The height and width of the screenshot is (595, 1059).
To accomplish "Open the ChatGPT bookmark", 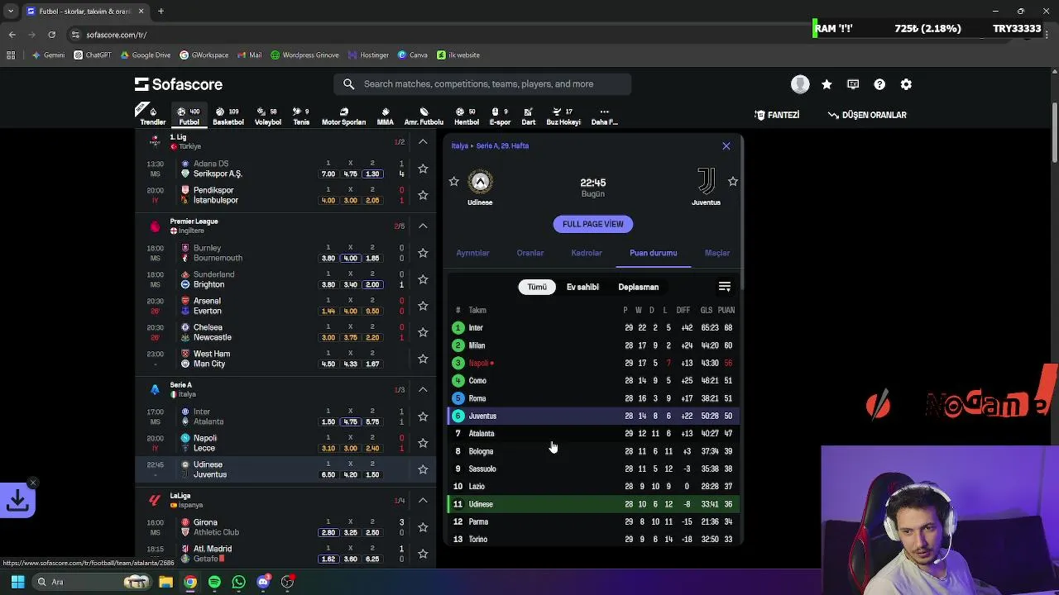I will (92, 55).
